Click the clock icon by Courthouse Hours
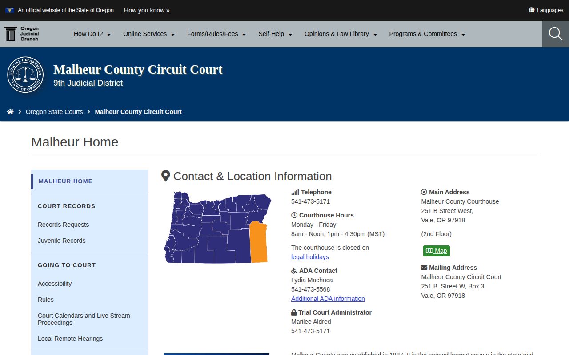The width and height of the screenshot is (569, 355). [294, 215]
